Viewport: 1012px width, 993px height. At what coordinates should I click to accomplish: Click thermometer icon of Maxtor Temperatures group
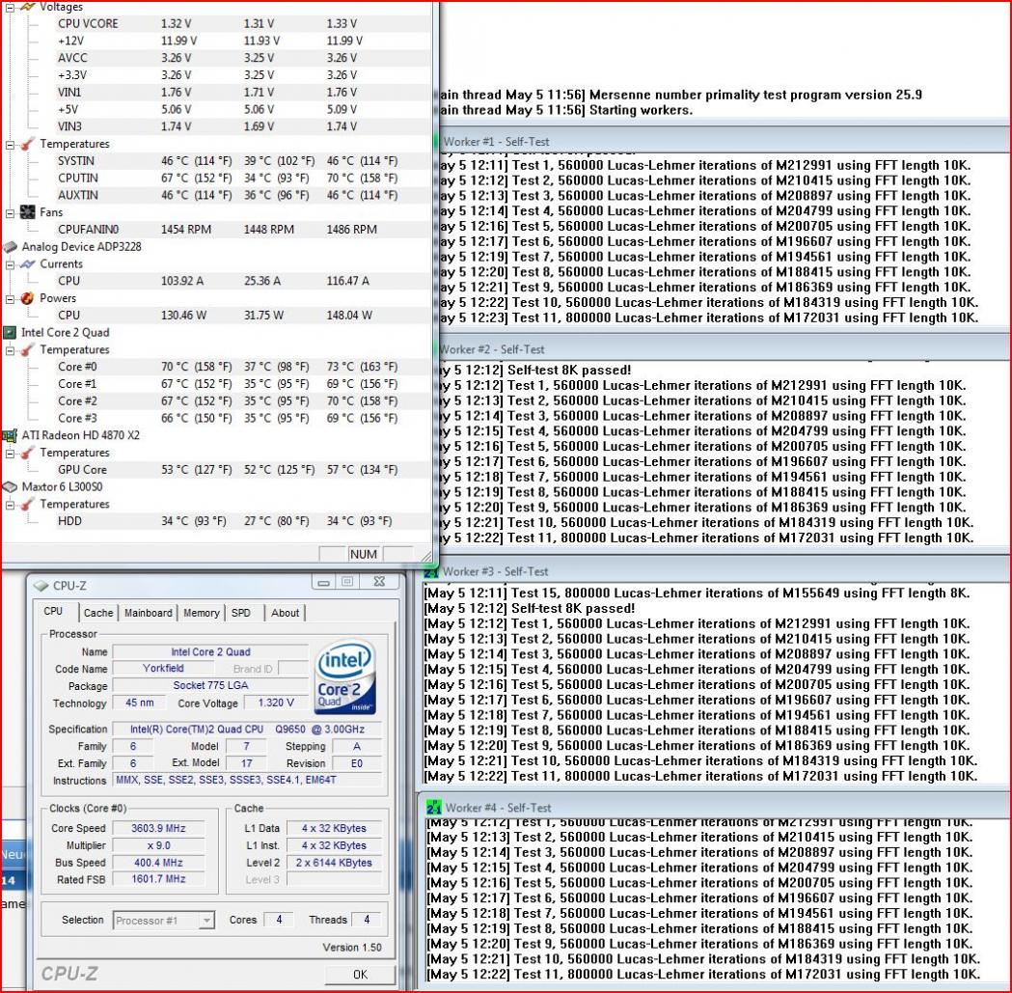coord(28,505)
